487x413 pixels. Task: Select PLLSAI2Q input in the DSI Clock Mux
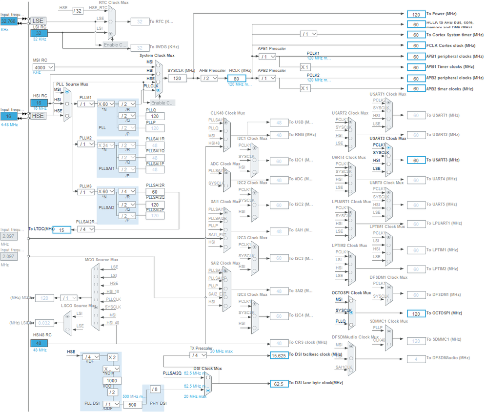[x=208, y=377]
